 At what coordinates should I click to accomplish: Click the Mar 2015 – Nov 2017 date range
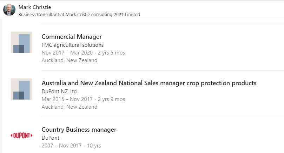click(x=67, y=99)
